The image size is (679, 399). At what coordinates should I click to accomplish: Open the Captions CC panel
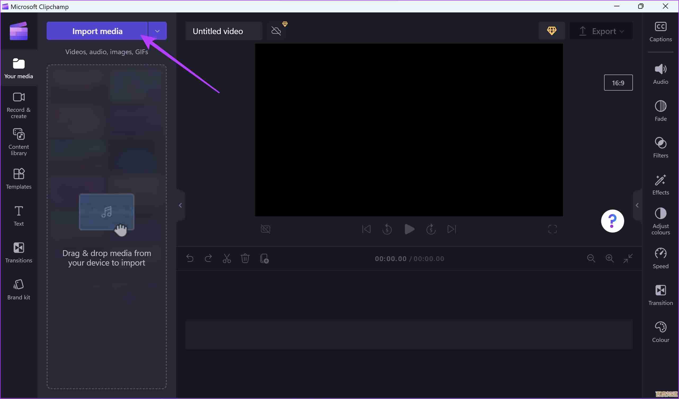[660, 31]
